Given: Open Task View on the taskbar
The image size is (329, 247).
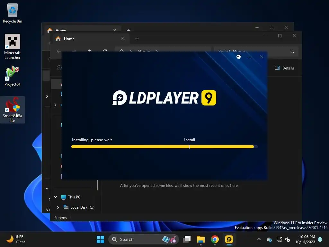Looking at the screenshot, I should point(187,239).
